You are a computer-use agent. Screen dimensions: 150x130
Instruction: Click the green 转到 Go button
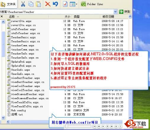(x=125, y=12)
